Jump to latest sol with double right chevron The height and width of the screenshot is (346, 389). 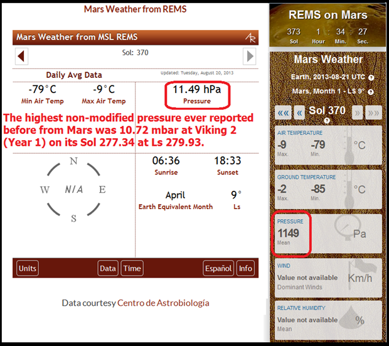373,113
